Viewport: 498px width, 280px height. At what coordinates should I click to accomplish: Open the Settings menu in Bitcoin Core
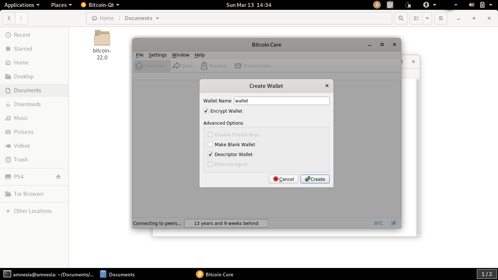click(x=157, y=55)
